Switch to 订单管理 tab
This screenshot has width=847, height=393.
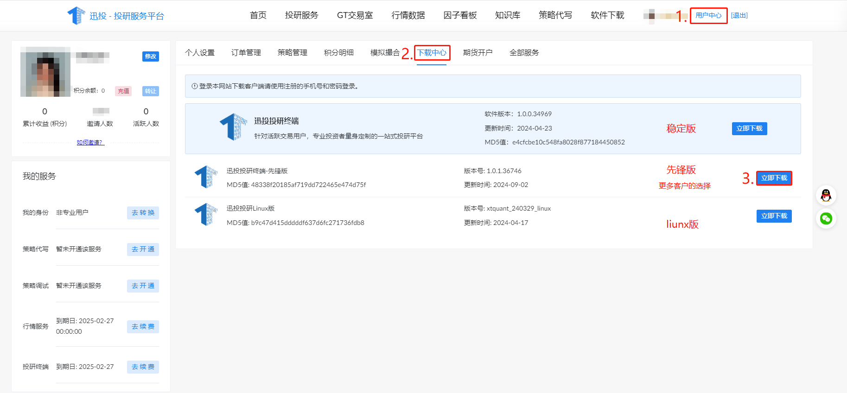[246, 53]
